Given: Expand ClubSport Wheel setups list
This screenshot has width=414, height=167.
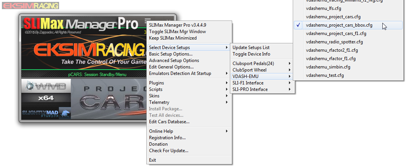Looking at the screenshot, I should tap(262, 70).
